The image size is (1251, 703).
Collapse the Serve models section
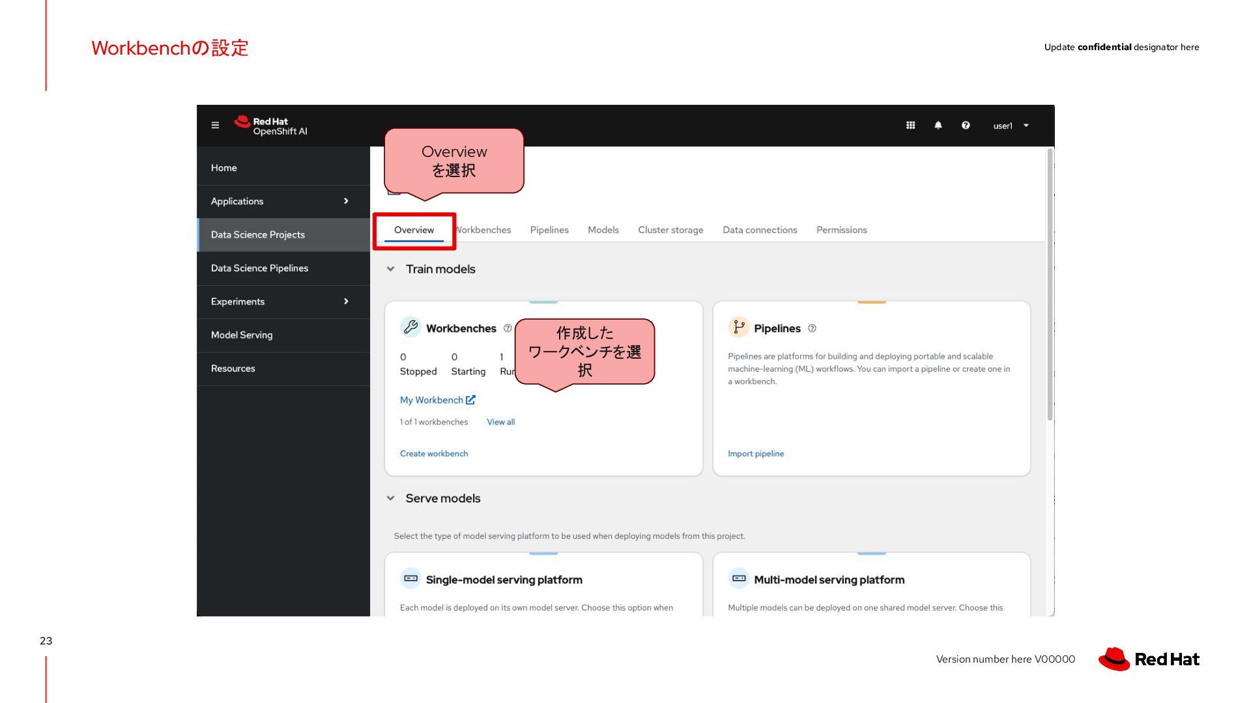(x=390, y=498)
